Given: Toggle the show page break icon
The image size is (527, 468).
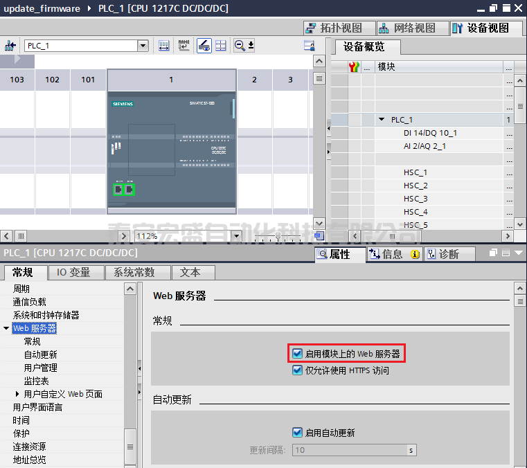Looking at the screenshot, I should (x=221, y=46).
